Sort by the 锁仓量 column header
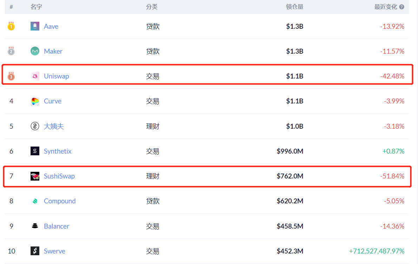The width and height of the screenshot is (418, 264). (x=294, y=7)
